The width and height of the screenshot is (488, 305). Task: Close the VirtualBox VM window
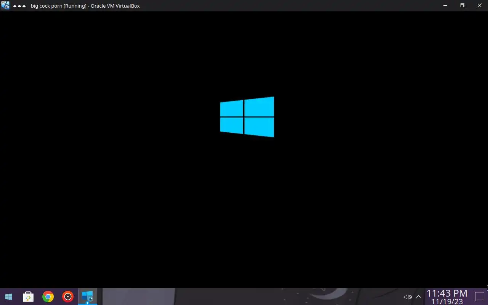point(480,5)
